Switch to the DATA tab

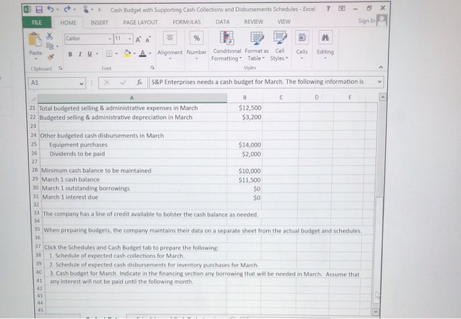tap(223, 22)
